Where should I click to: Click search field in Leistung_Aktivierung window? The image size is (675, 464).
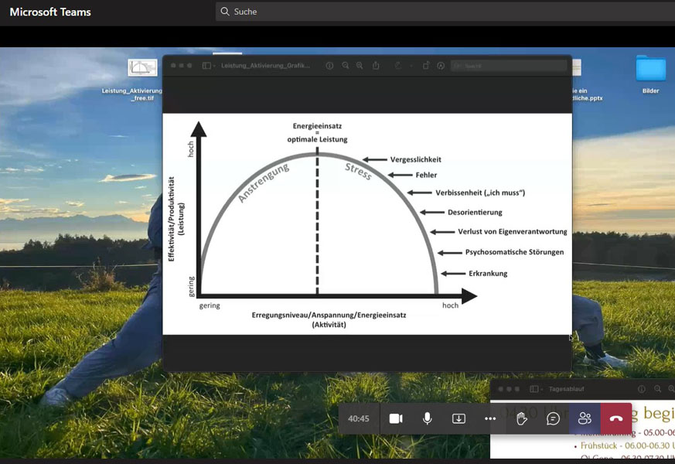[509, 66]
